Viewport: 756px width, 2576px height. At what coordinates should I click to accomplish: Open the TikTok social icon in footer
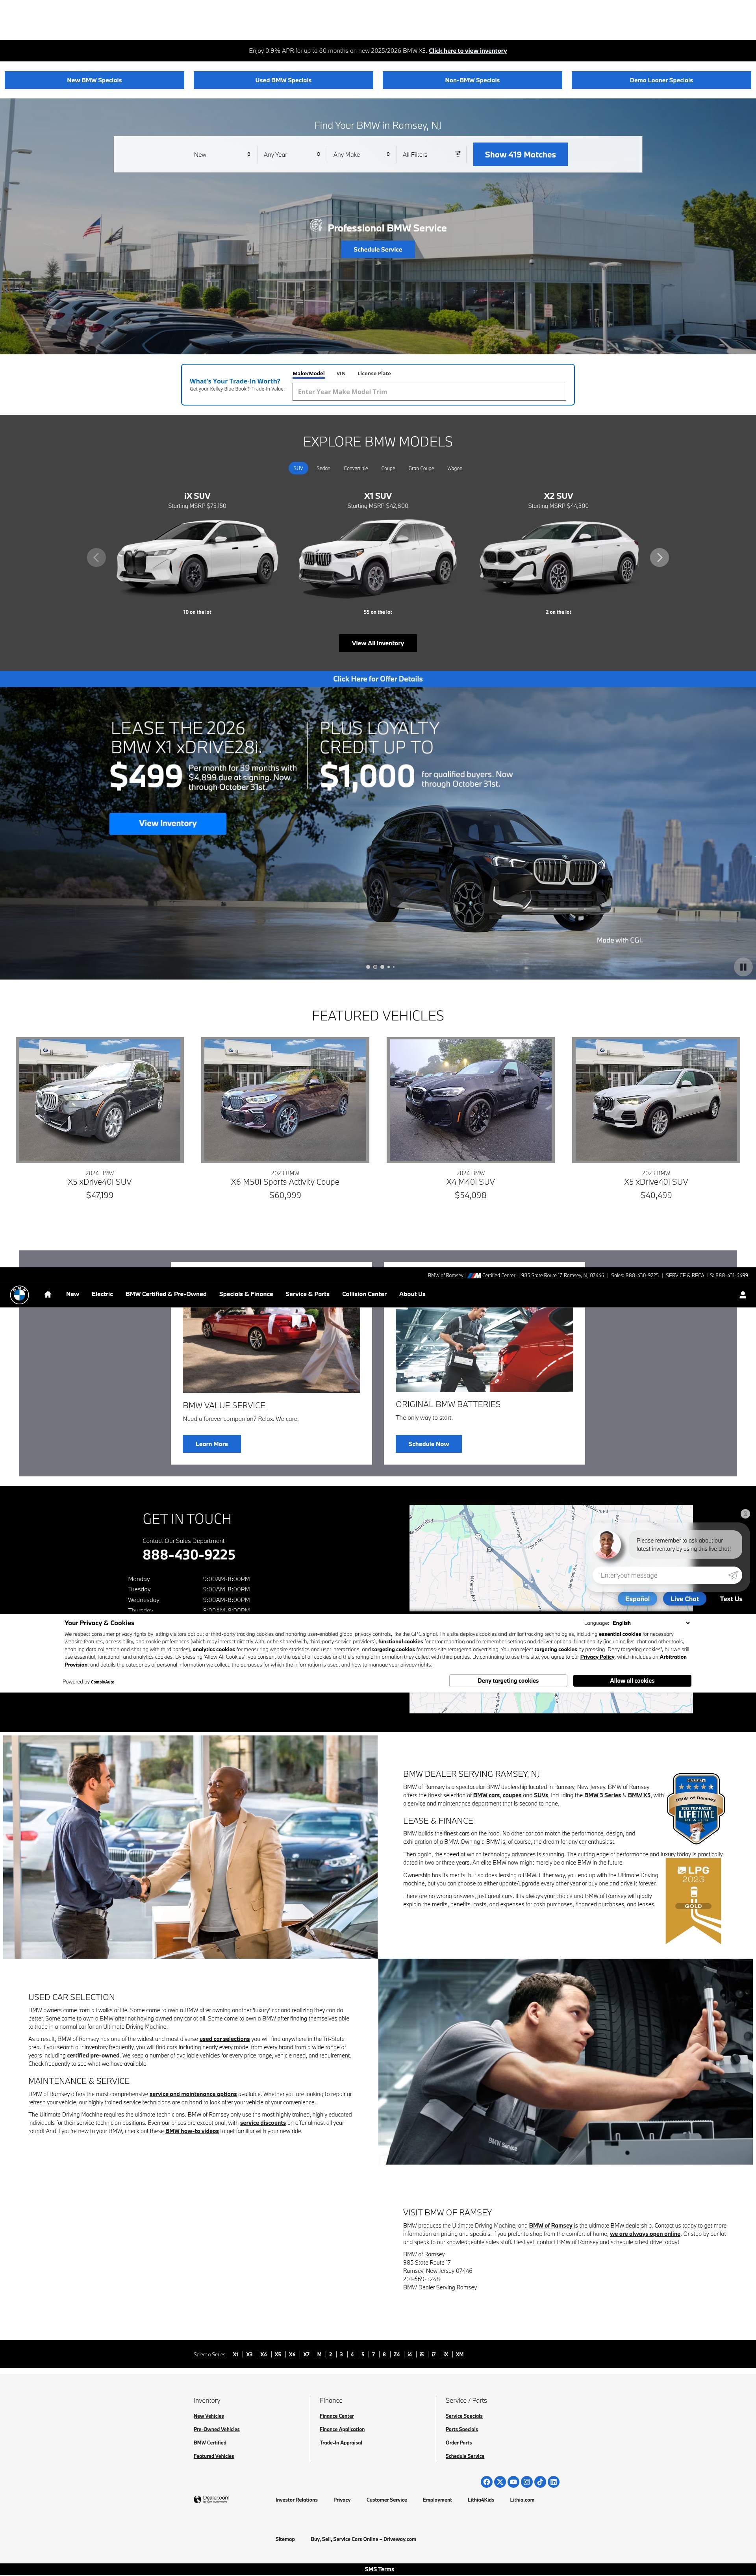coord(540,2482)
